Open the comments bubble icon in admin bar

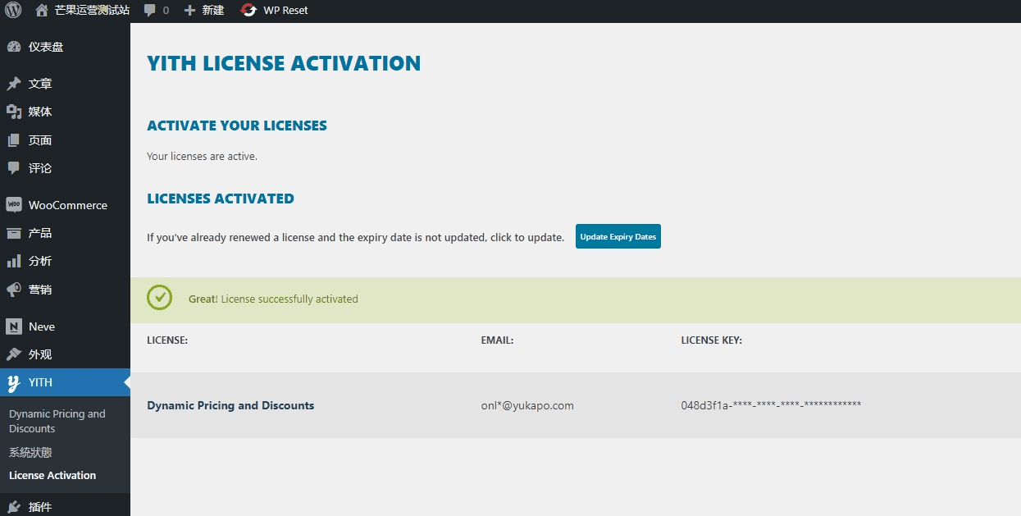(149, 11)
